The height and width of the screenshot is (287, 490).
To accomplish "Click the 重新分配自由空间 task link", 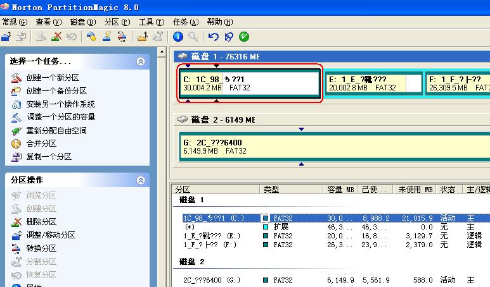I will tap(56, 131).
